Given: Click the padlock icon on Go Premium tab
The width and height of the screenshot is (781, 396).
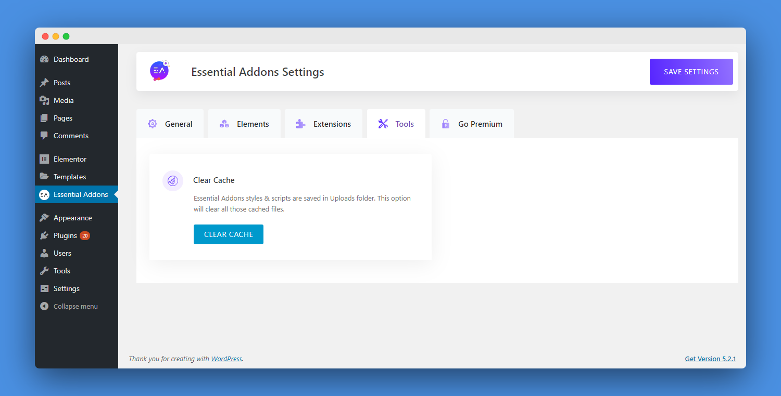Looking at the screenshot, I should 445,124.
